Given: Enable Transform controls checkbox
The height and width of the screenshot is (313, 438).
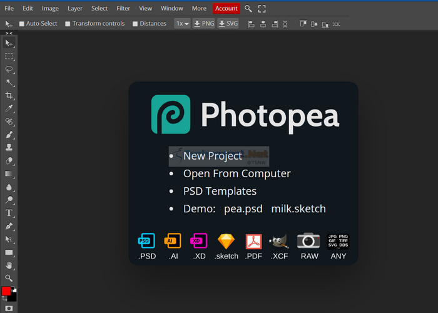Looking at the screenshot, I should pyautogui.click(x=68, y=24).
